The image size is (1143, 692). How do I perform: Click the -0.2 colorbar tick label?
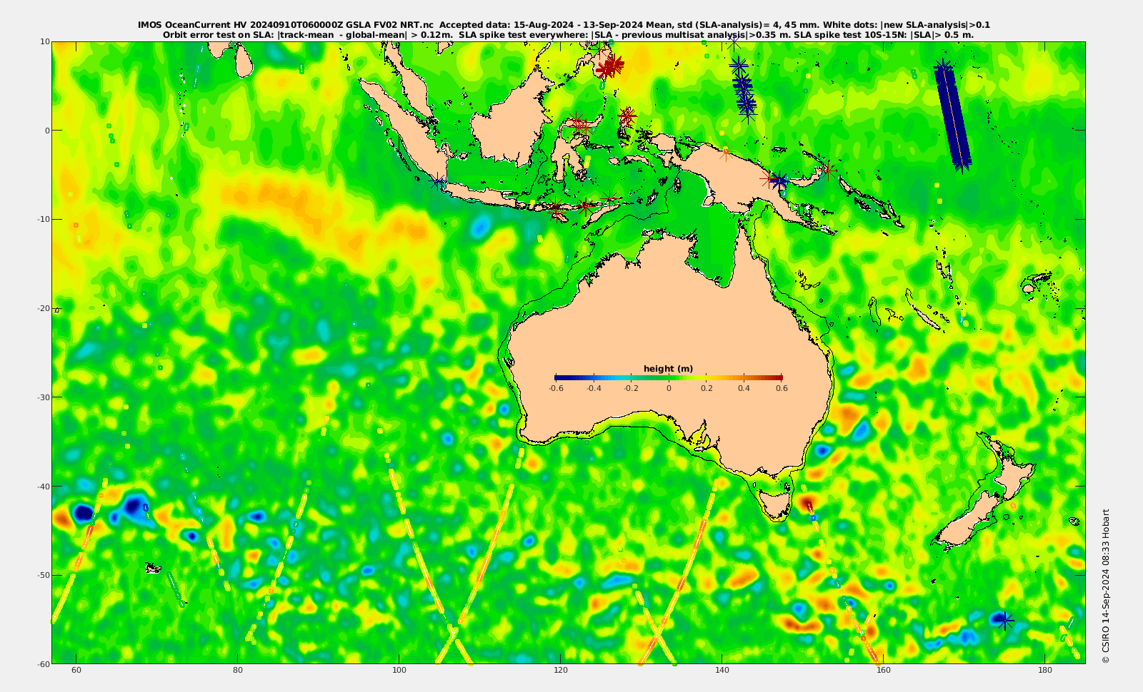pos(632,388)
